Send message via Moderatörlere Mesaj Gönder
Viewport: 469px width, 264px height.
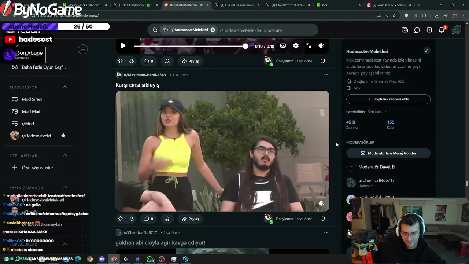388,153
